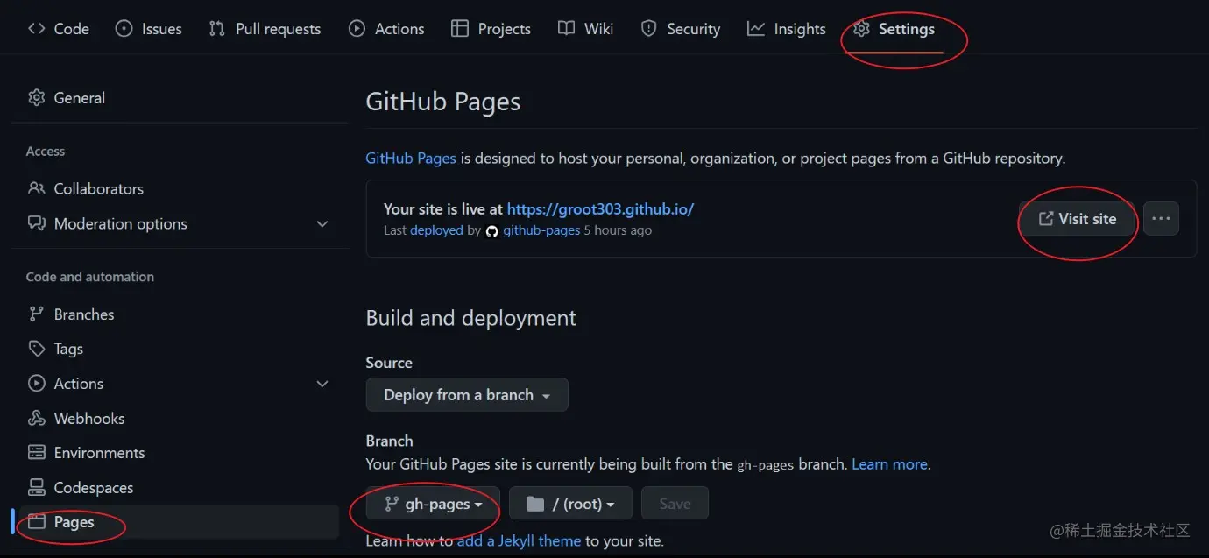
Task: Open the Code tab
Action: tap(59, 29)
